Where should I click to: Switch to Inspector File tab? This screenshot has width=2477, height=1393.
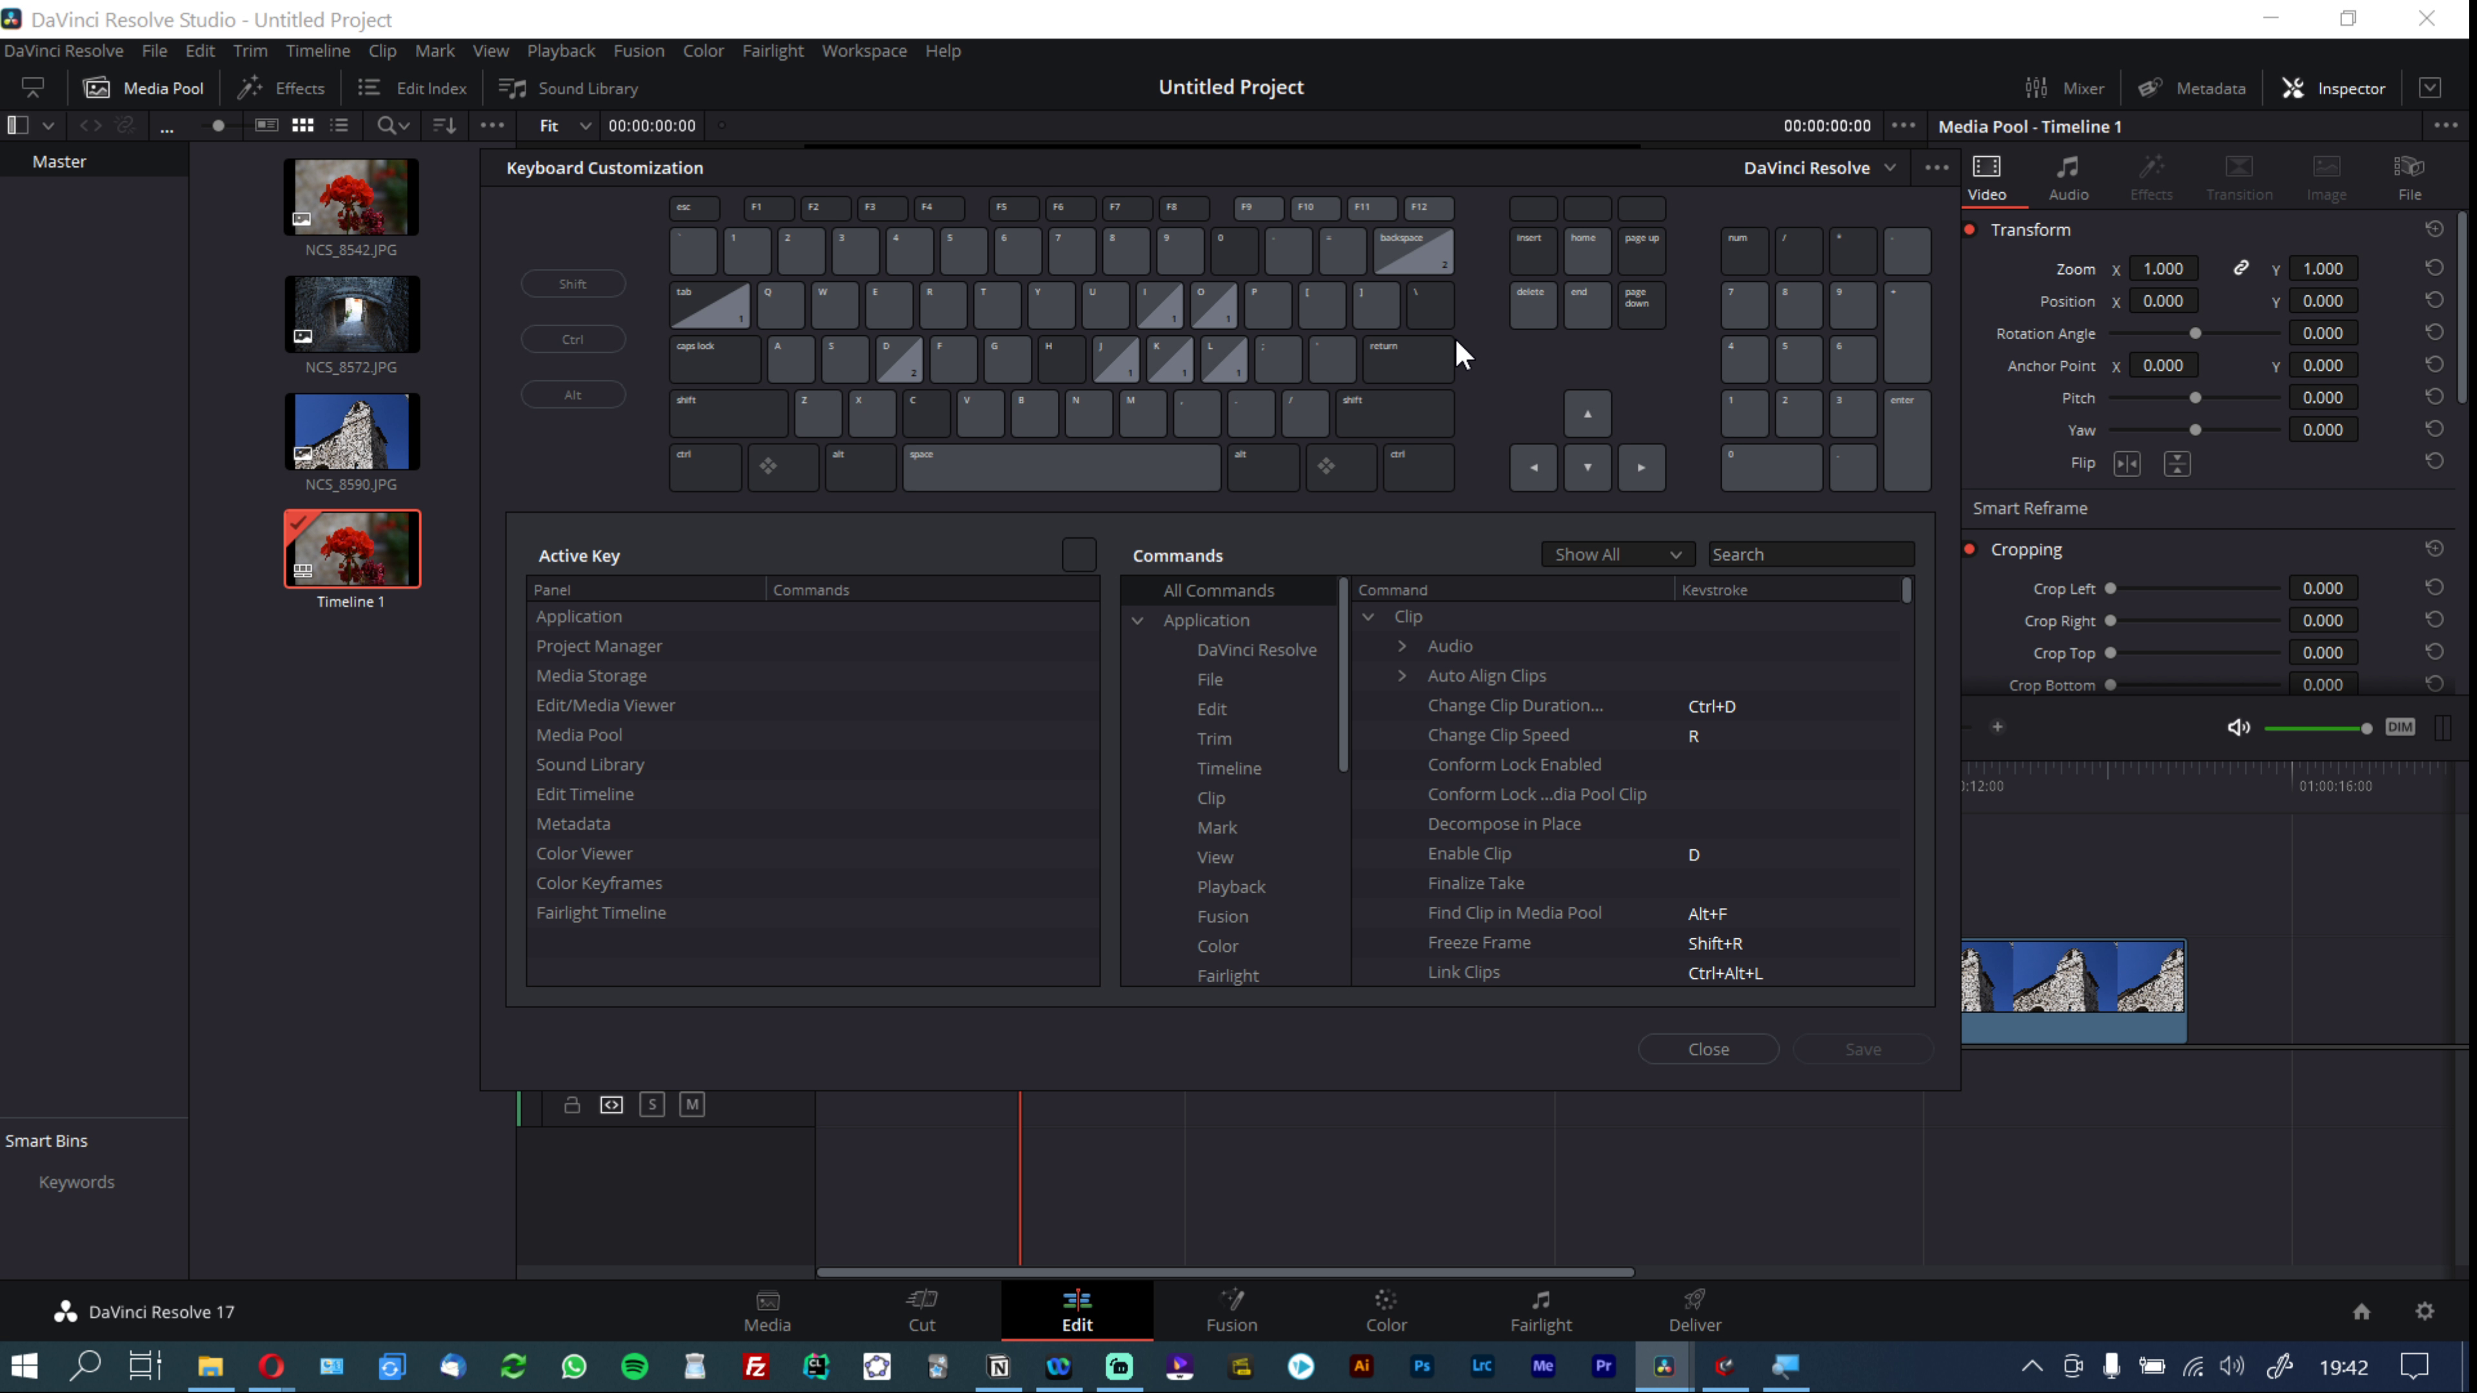(2410, 179)
